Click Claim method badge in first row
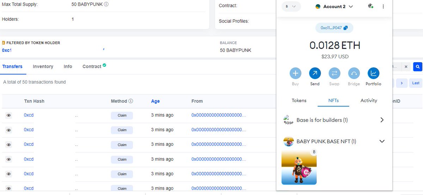Viewport: 423px width, 195px height. click(122, 116)
